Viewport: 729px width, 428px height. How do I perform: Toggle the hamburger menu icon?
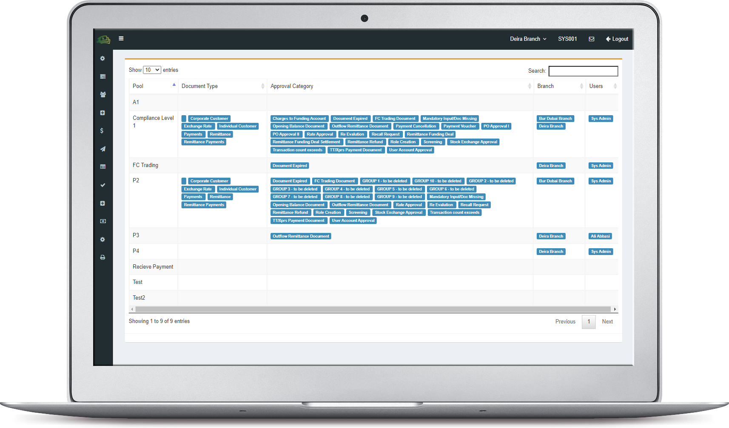(121, 38)
